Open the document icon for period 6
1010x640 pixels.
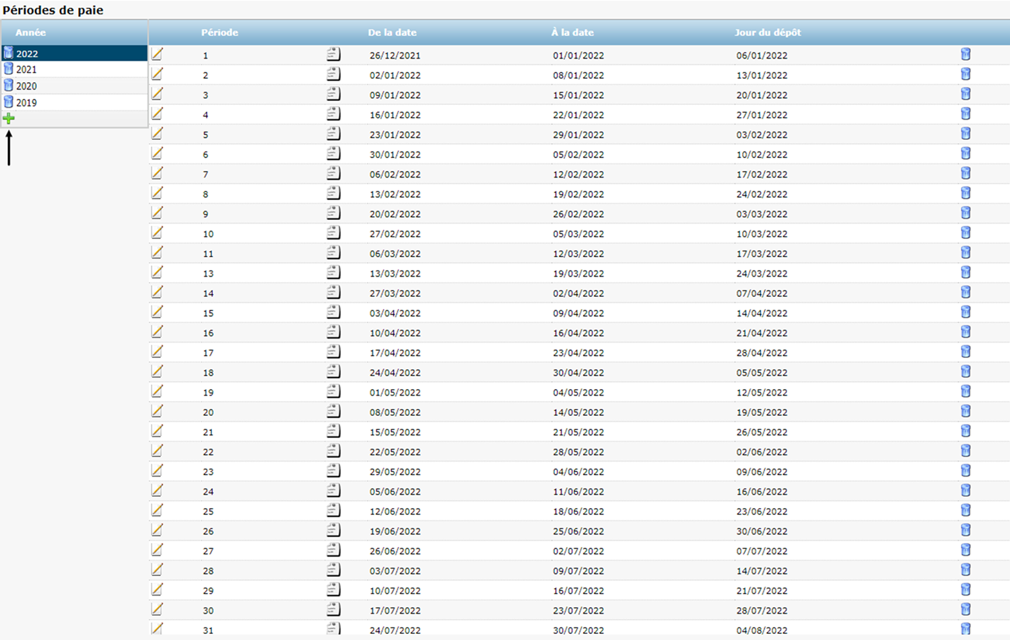(x=333, y=153)
